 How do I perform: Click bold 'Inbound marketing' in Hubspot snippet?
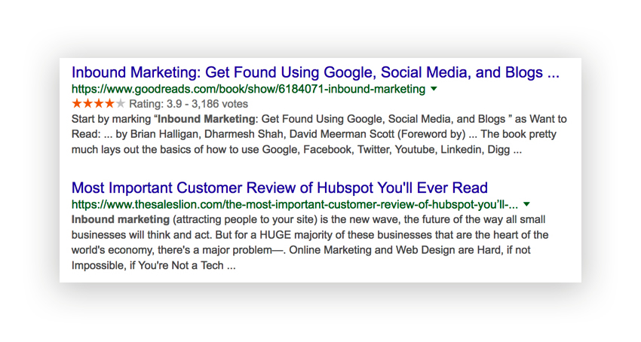121,219
